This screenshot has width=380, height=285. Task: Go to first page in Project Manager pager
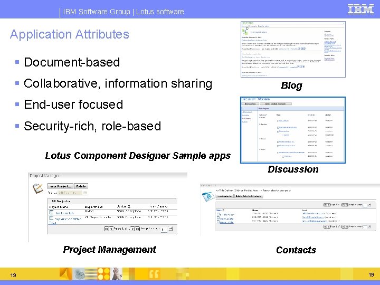coord(107,229)
